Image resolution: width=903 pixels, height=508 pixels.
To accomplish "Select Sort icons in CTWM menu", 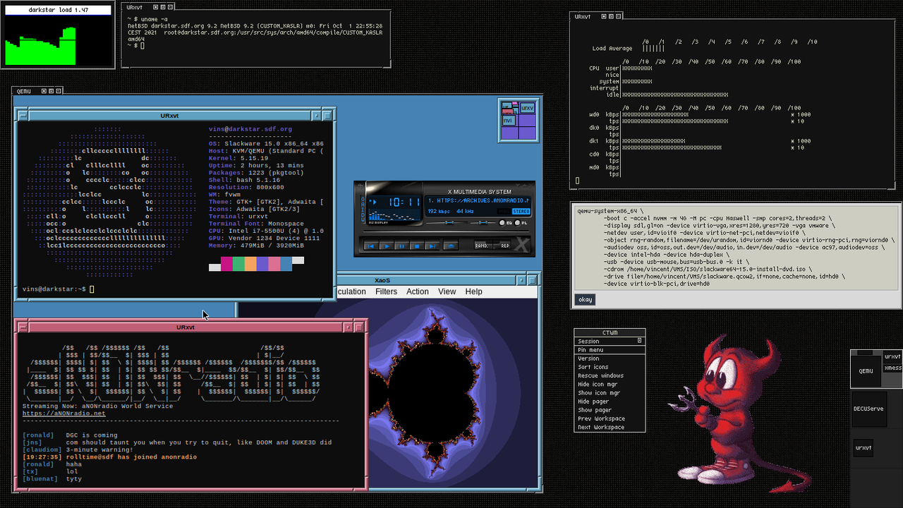I will (610, 367).
